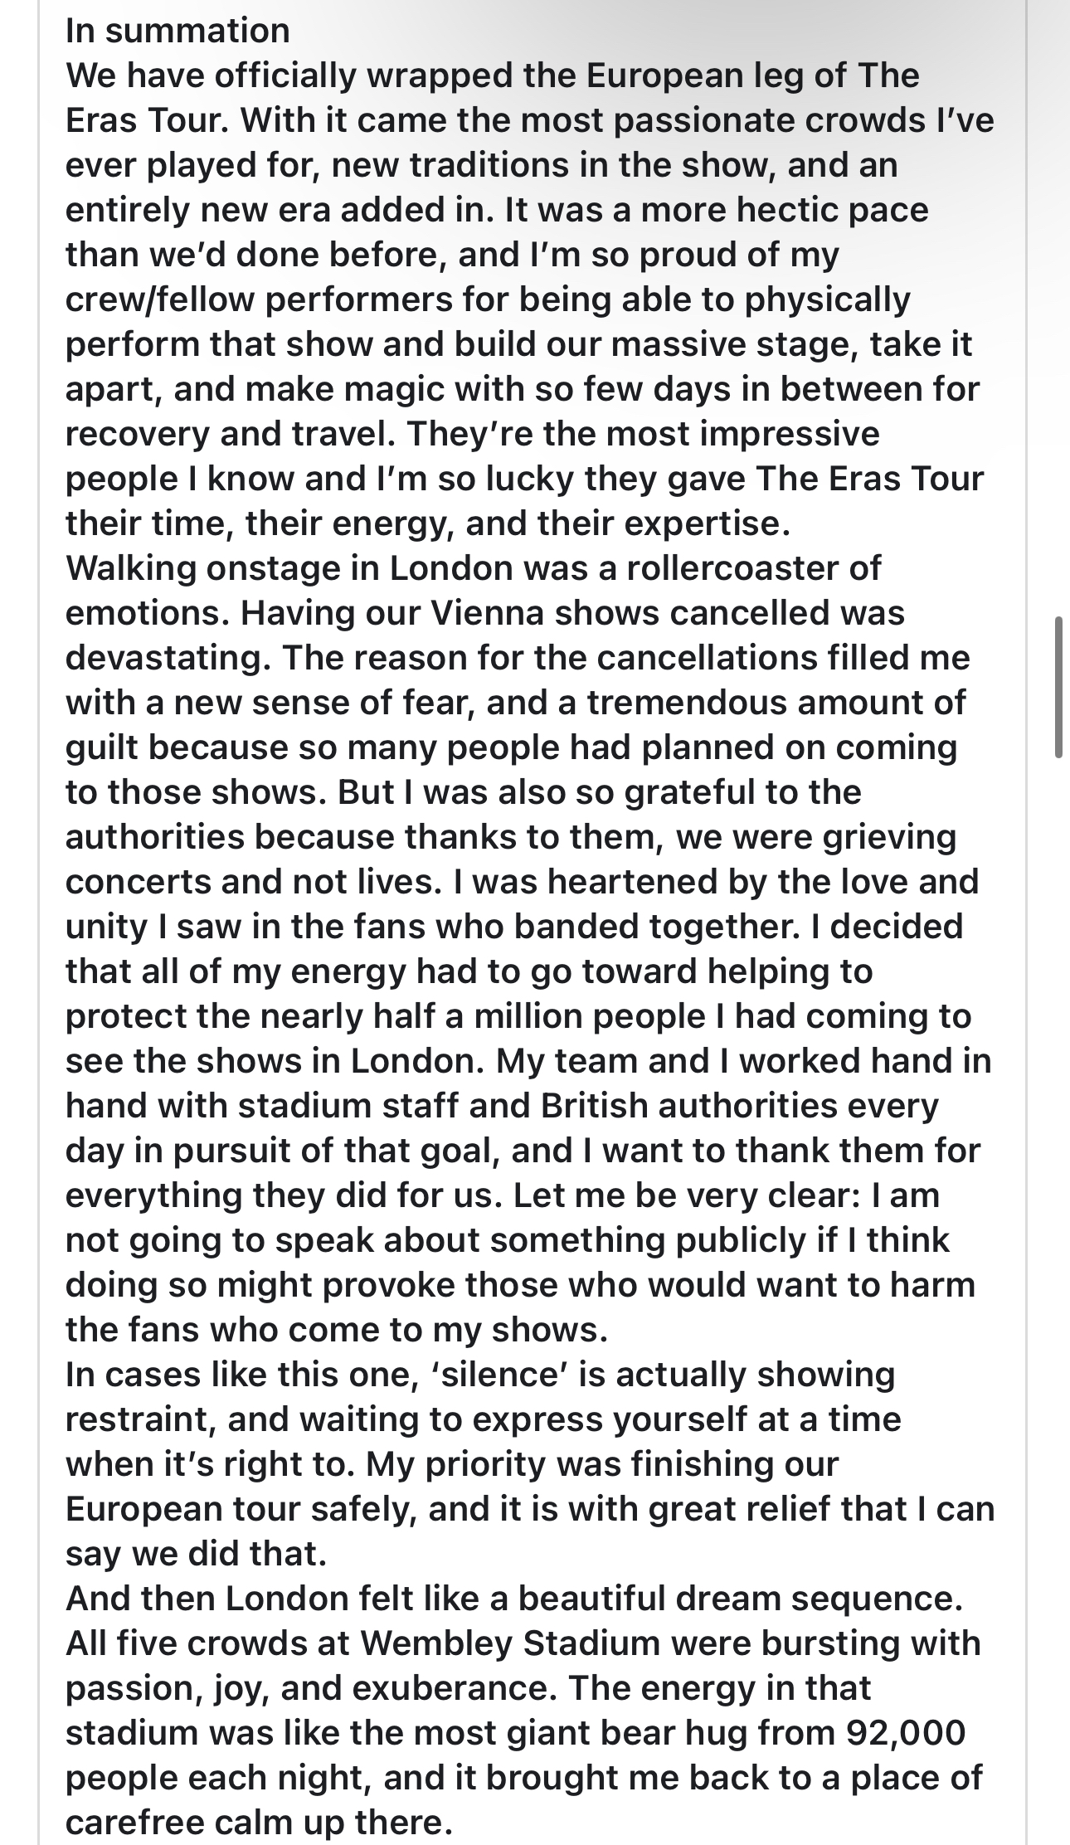This screenshot has height=1845, width=1070.
Task: Click the words "concerts and not lives"
Action: tap(250, 882)
